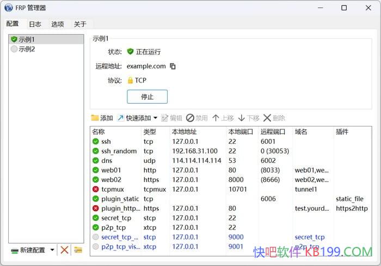Click the 名称 (Name) column header
The height and width of the screenshot is (266, 381).
tap(99, 132)
